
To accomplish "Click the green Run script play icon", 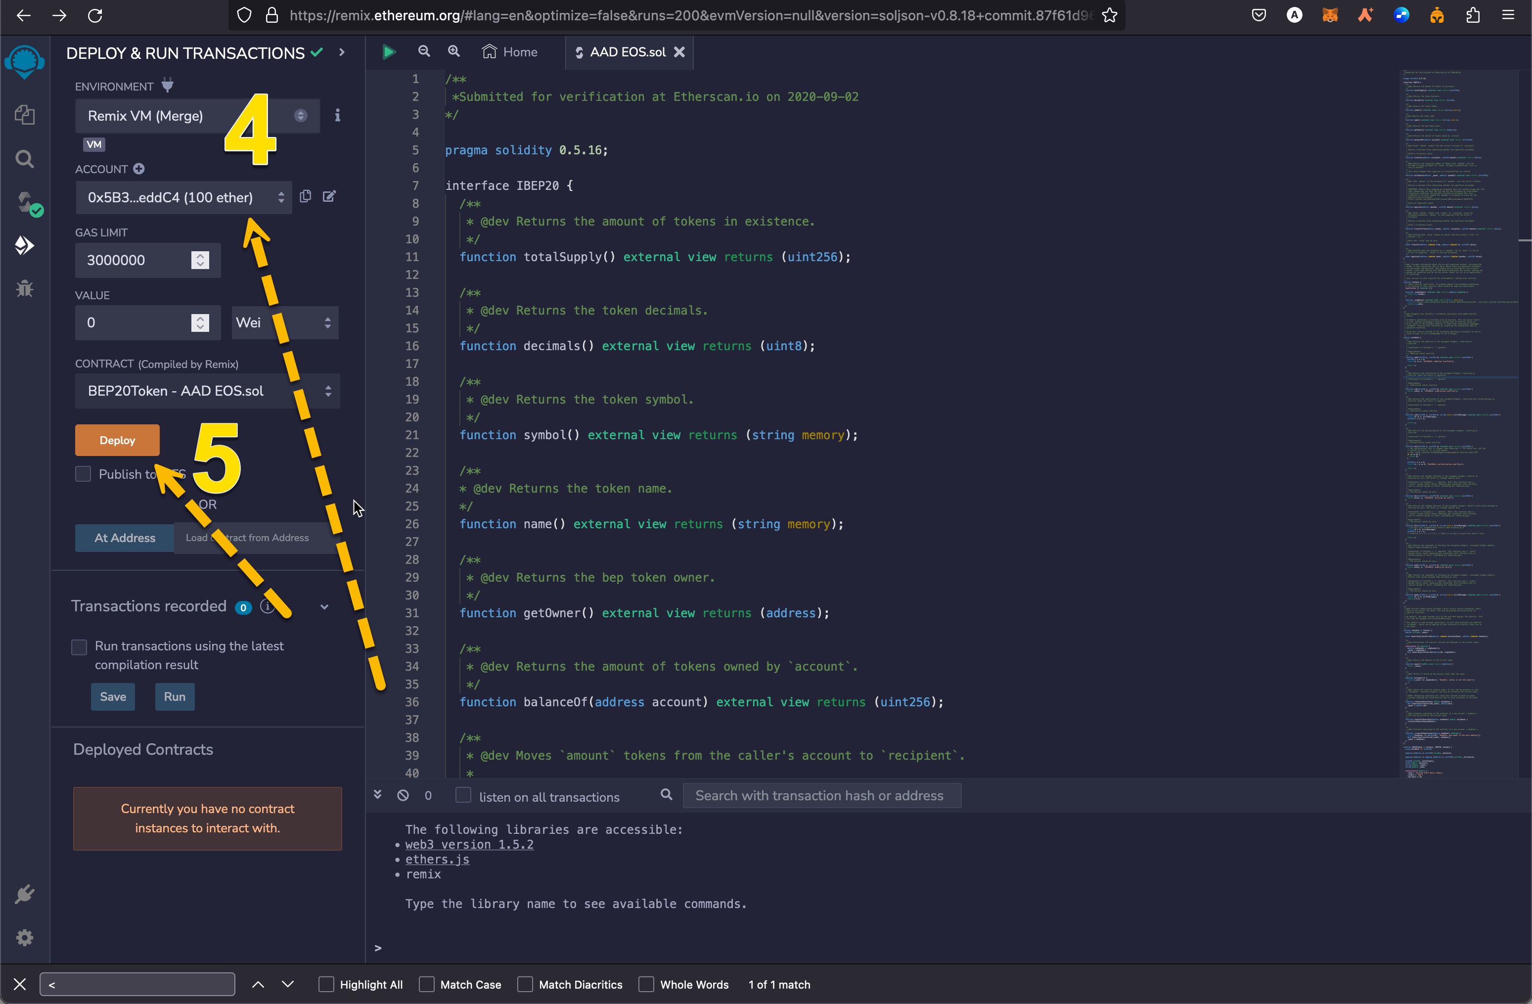I will [389, 52].
